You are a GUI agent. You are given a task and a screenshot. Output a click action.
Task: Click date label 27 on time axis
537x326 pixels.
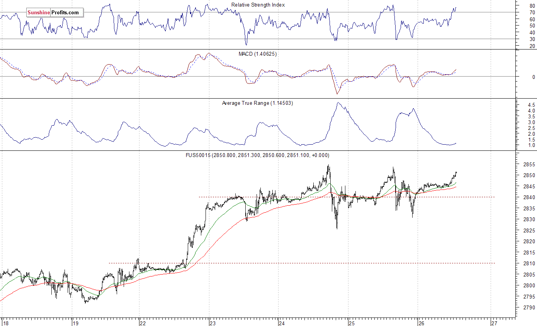pos(494,323)
